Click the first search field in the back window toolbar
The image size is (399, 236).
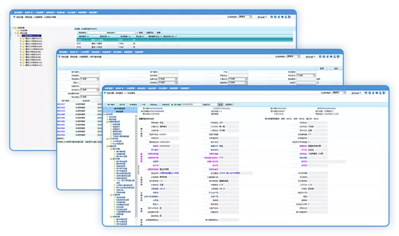pos(97,33)
